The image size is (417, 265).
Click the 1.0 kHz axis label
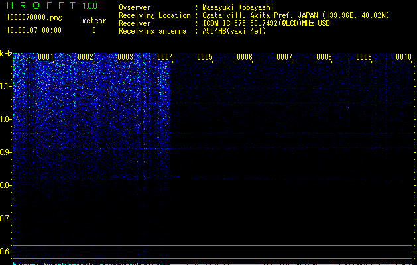click(6, 119)
